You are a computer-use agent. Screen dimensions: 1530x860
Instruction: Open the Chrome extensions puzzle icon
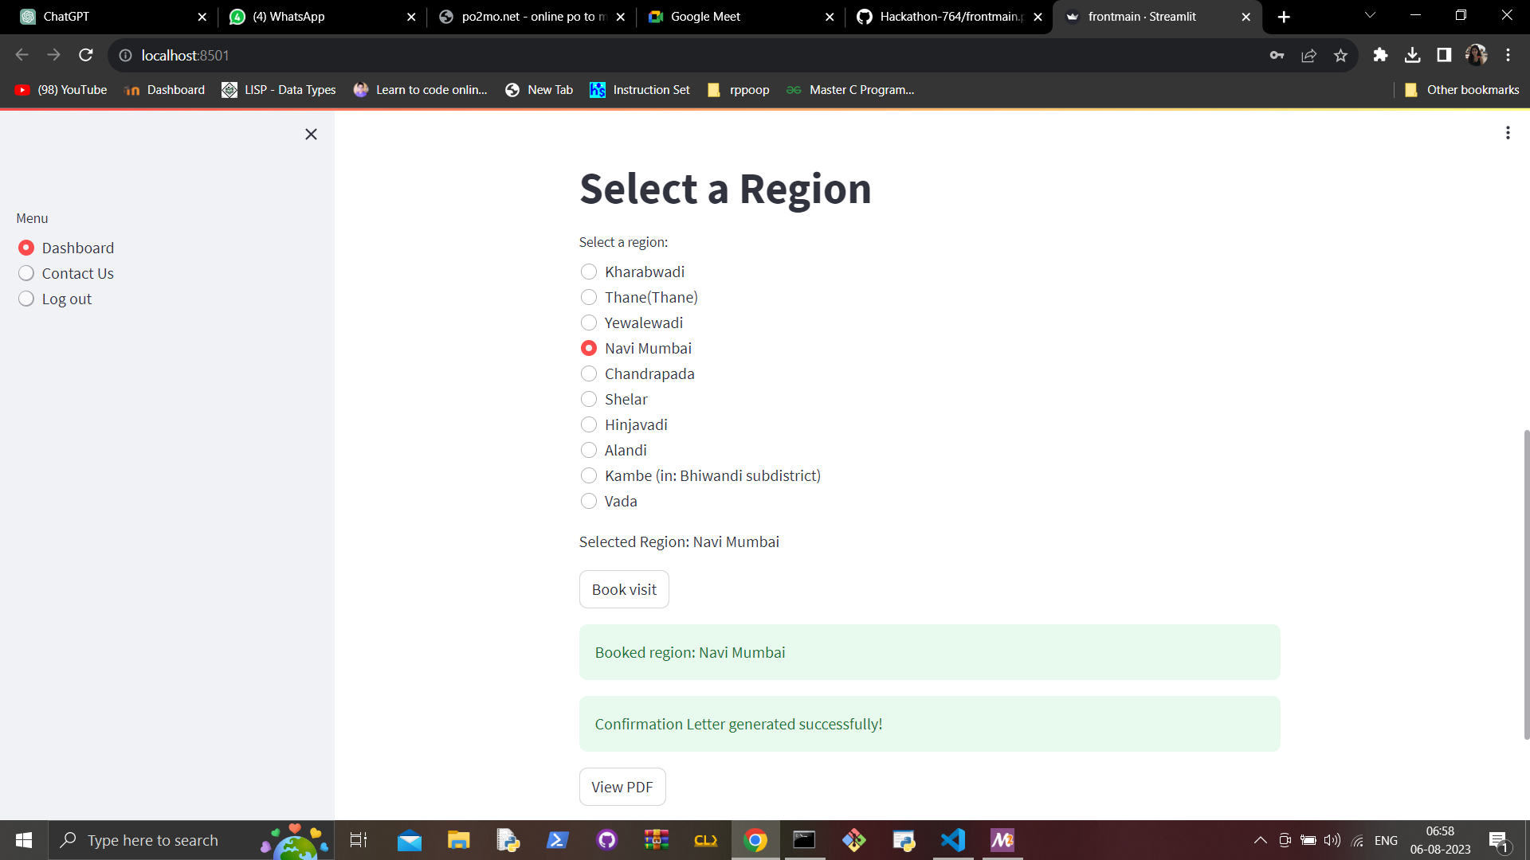point(1380,55)
